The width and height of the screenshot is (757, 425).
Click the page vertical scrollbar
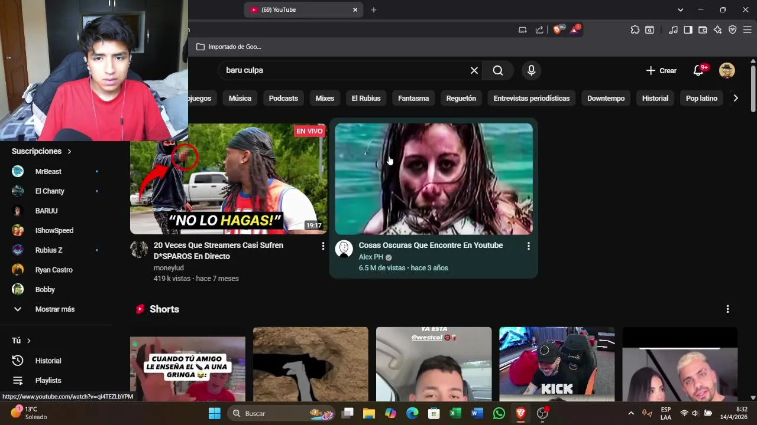click(753, 89)
